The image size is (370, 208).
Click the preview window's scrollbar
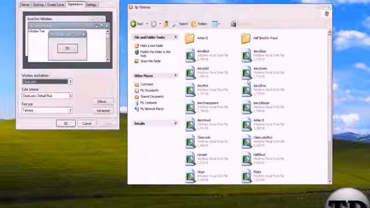coord(108,46)
